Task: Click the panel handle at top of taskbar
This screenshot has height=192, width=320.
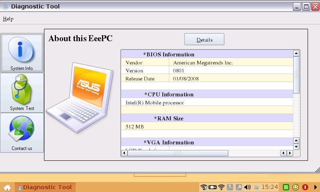Action: click(x=160, y=175)
